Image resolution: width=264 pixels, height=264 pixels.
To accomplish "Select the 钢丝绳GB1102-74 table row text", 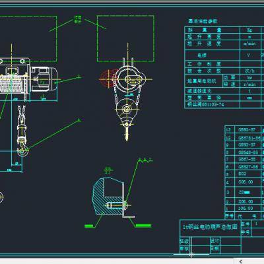I will pyautogui.click(x=205, y=104).
